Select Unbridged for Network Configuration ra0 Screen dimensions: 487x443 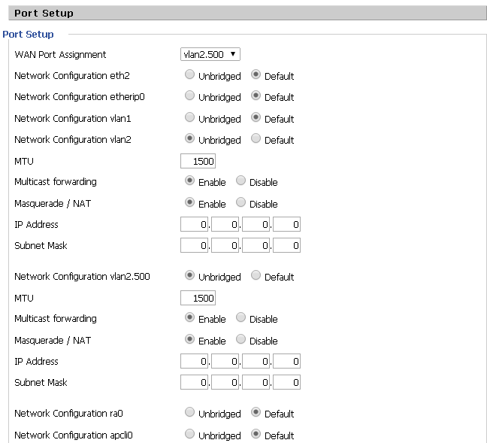coord(189,412)
